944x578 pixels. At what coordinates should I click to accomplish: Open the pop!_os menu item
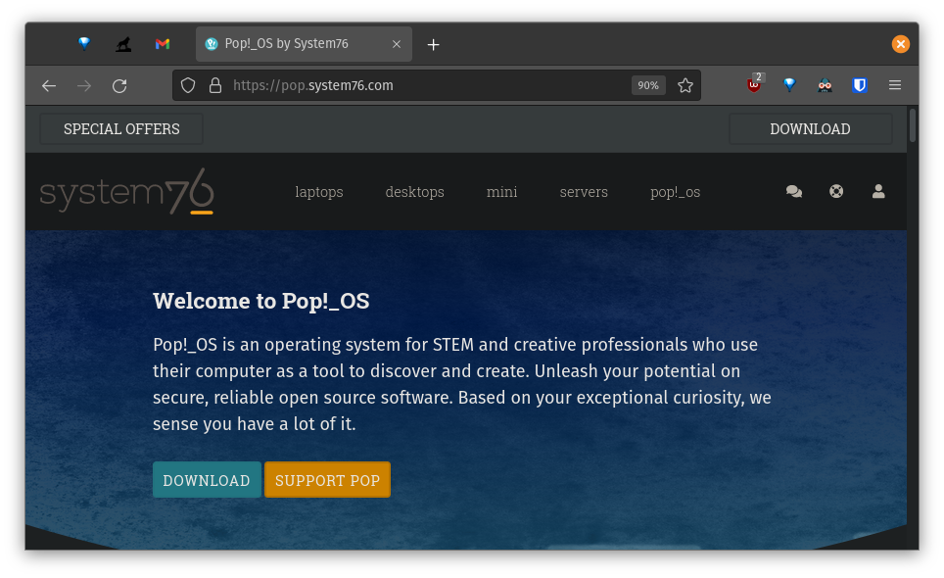[675, 192]
